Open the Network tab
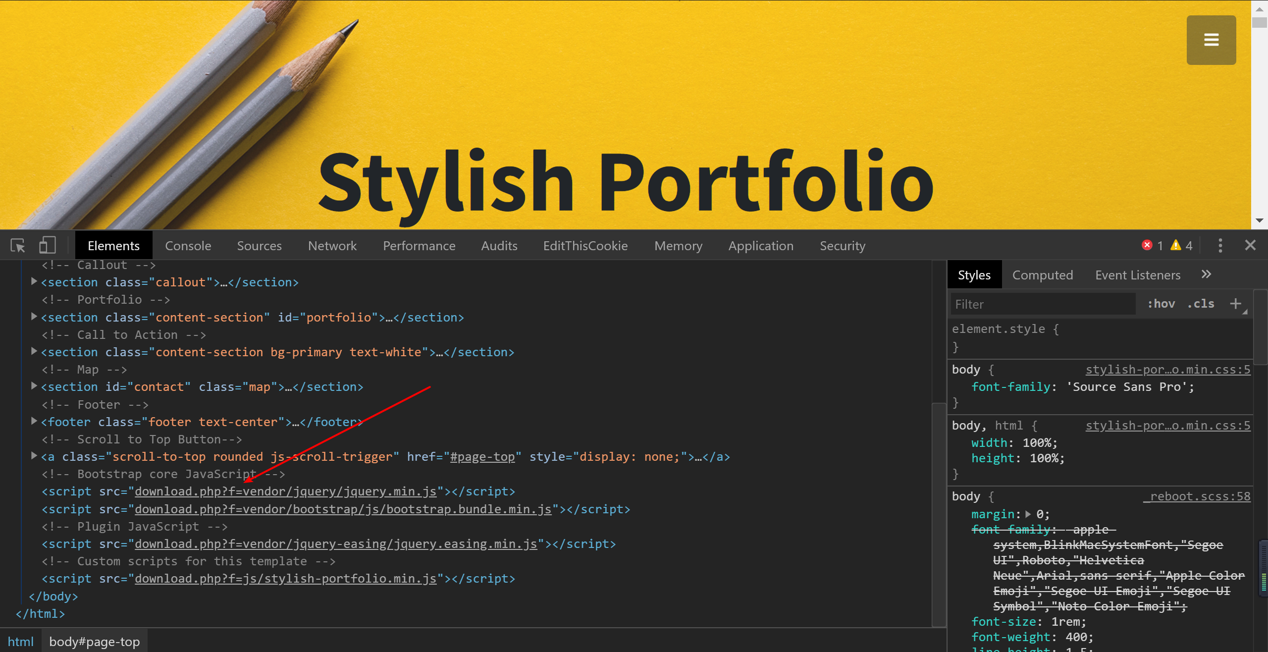This screenshot has width=1268, height=652. pyautogui.click(x=332, y=246)
